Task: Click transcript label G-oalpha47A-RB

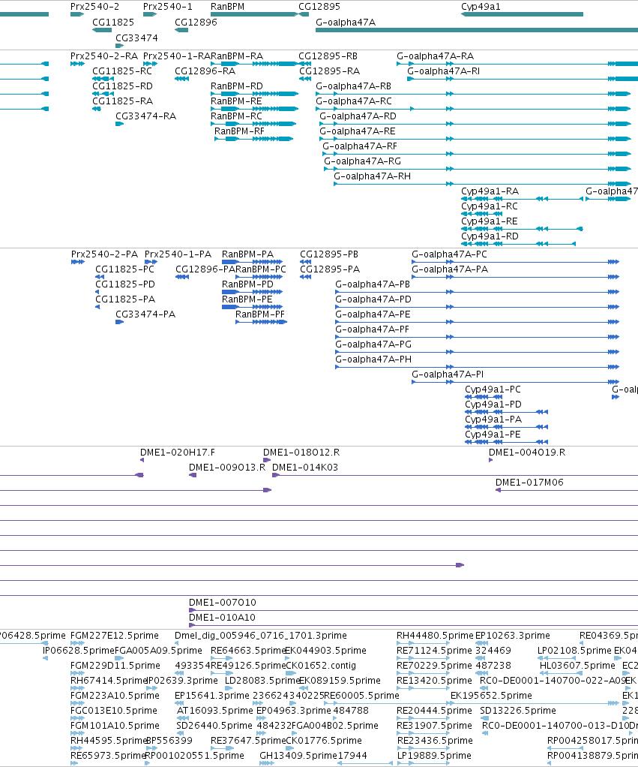Action: 354,86
